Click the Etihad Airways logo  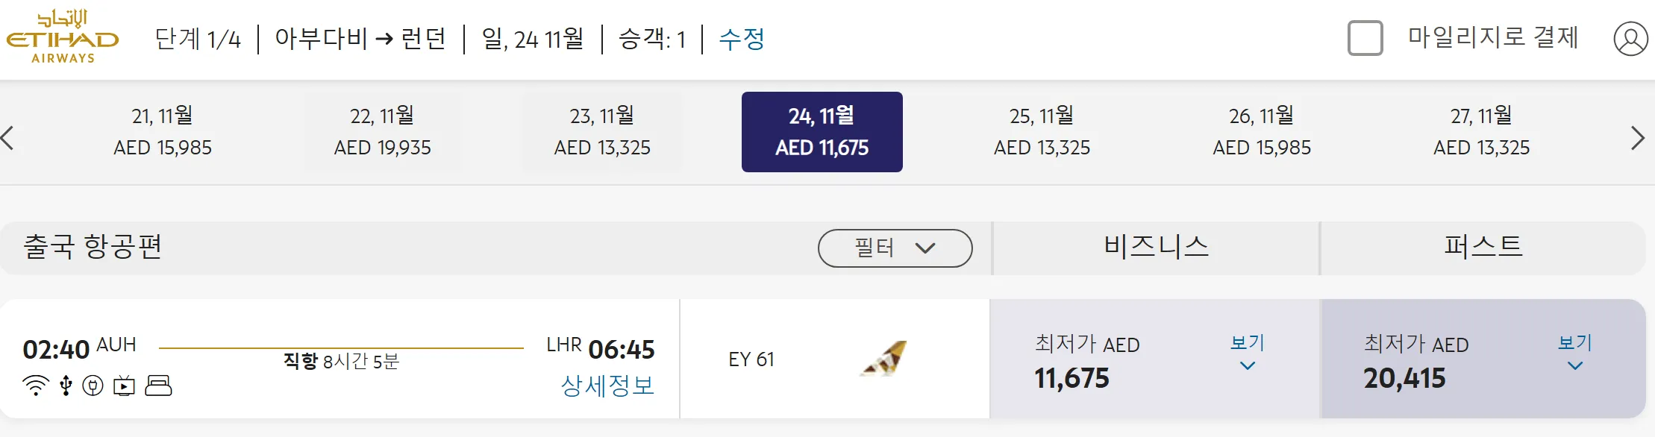tap(63, 37)
